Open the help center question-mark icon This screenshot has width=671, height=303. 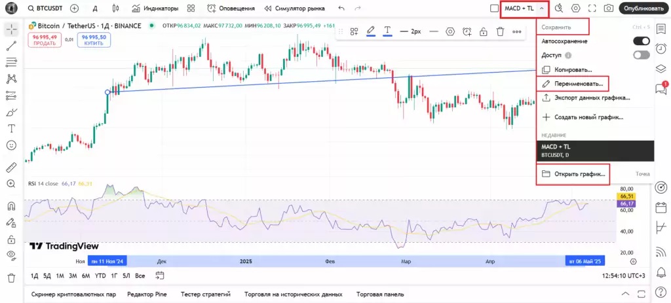661,293
